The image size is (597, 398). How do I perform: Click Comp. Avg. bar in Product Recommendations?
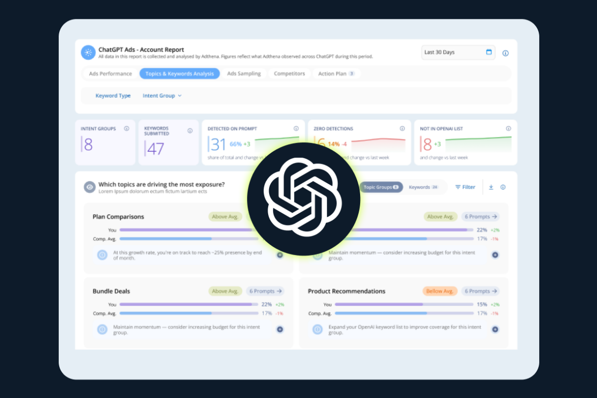pyautogui.click(x=404, y=313)
